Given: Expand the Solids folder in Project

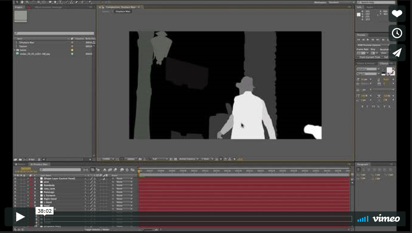Looking at the screenshot, I should 15,50.
